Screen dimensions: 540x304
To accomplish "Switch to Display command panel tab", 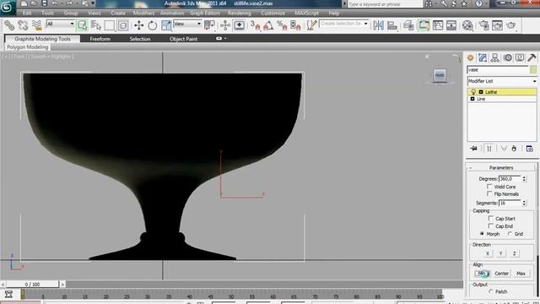I will (520, 58).
